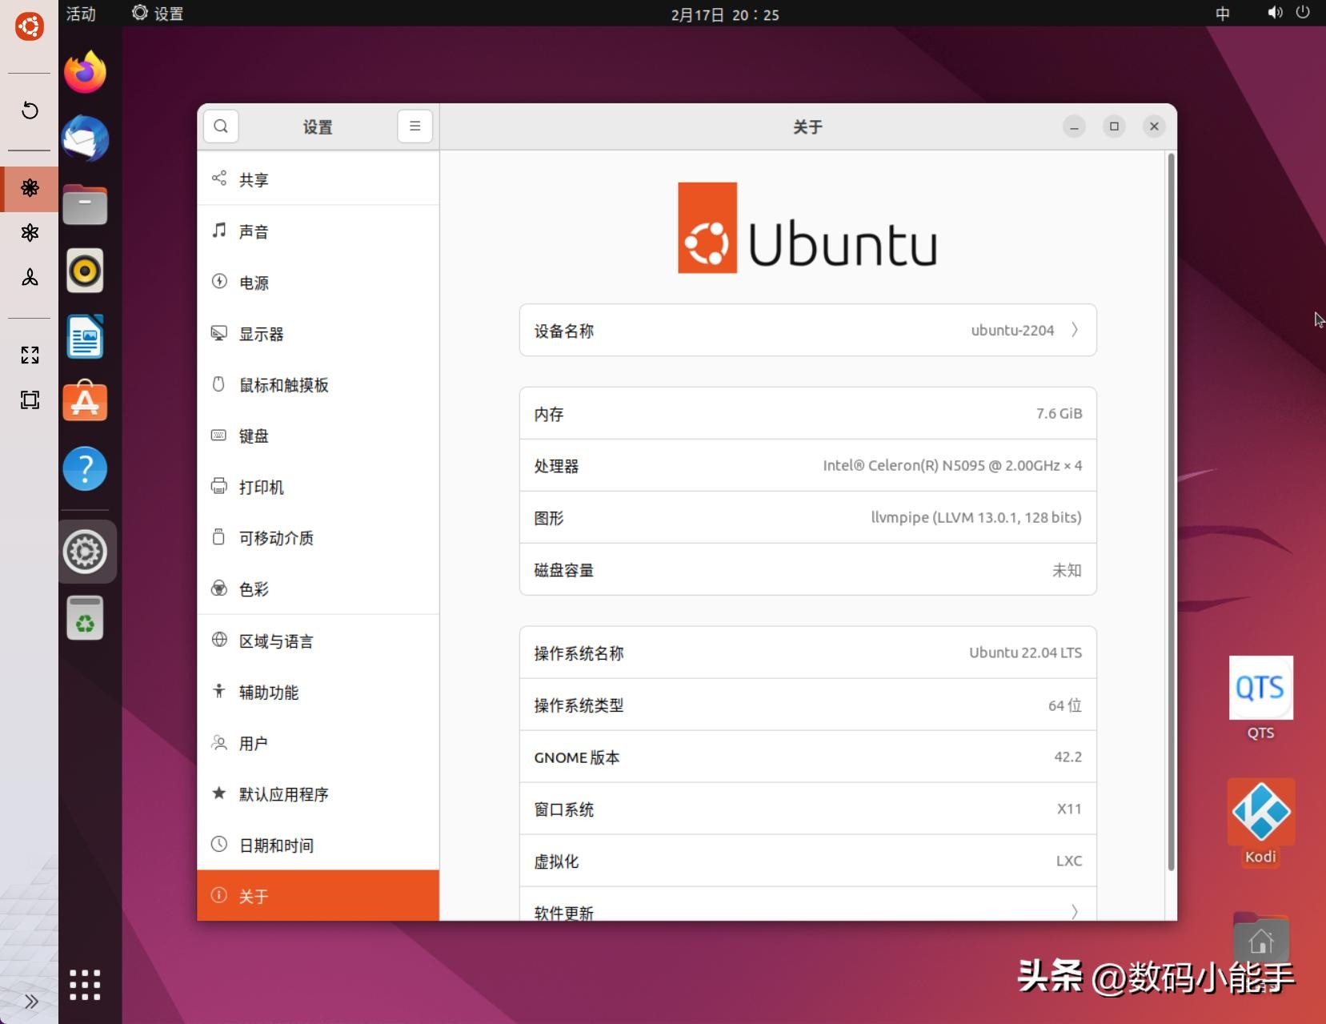Click the clock showing 2月17日 20:25
This screenshot has width=1326, height=1024.
725,14
